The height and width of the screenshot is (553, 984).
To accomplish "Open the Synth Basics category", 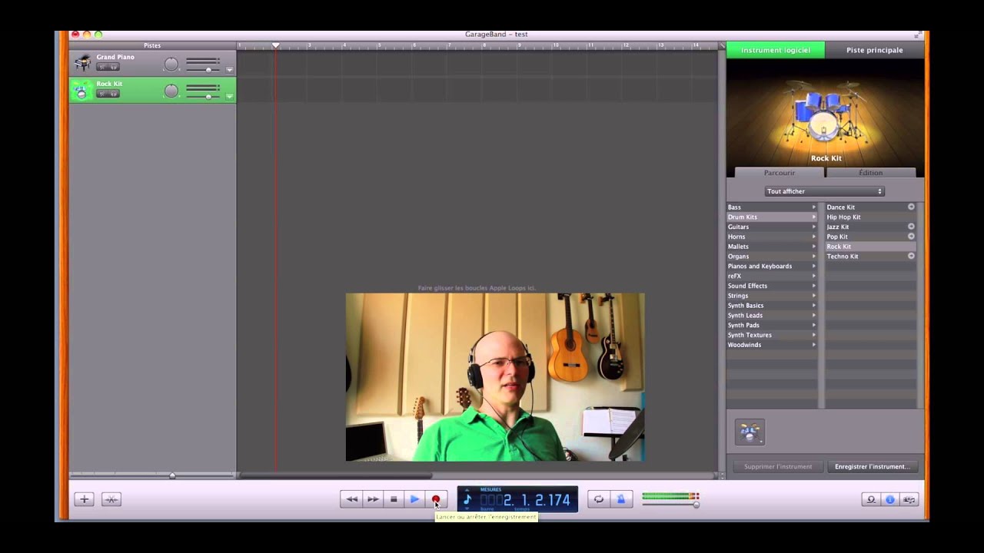I will click(x=772, y=306).
